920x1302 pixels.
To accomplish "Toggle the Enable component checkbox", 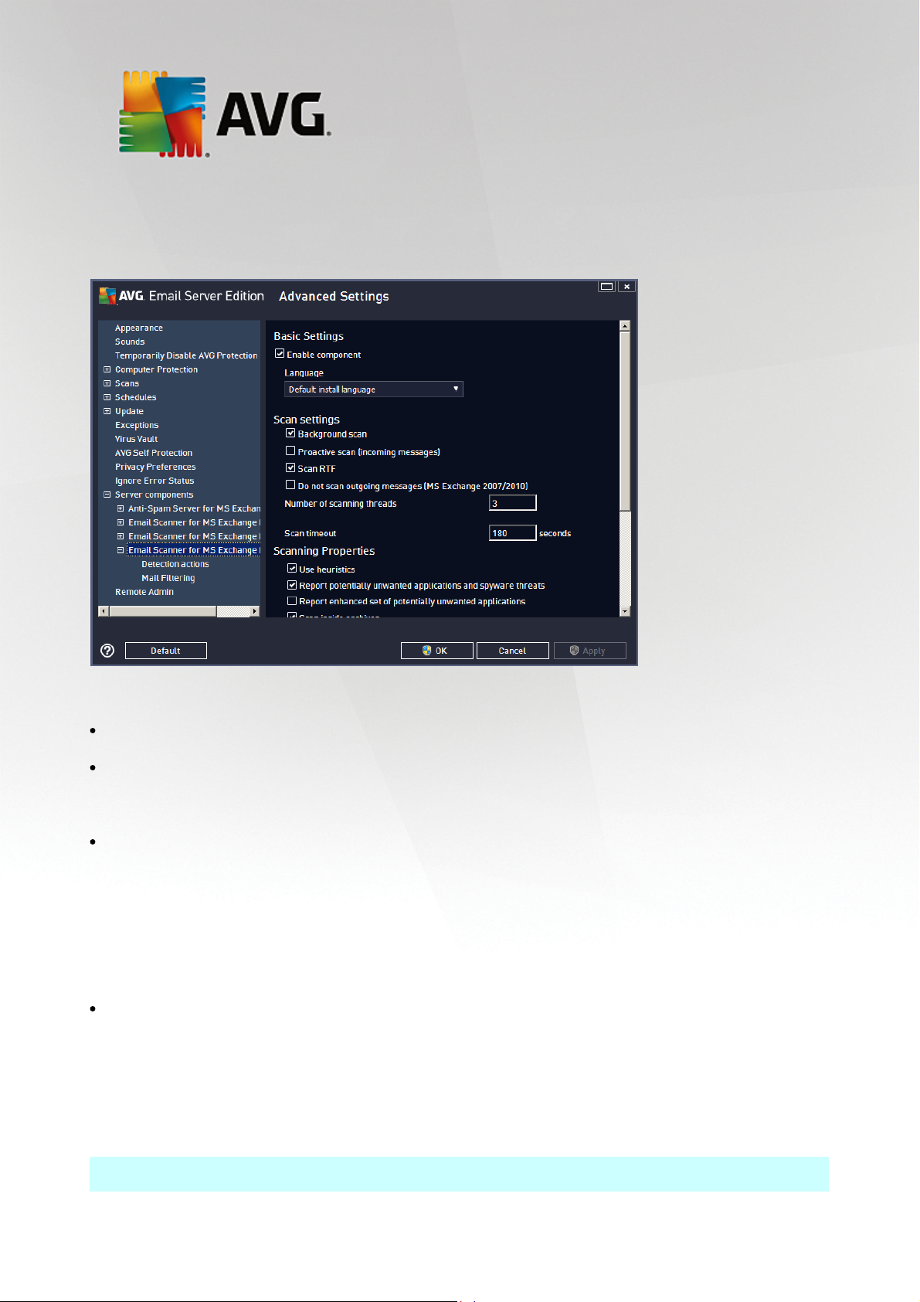I will pyautogui.click(x=280, y=354).
